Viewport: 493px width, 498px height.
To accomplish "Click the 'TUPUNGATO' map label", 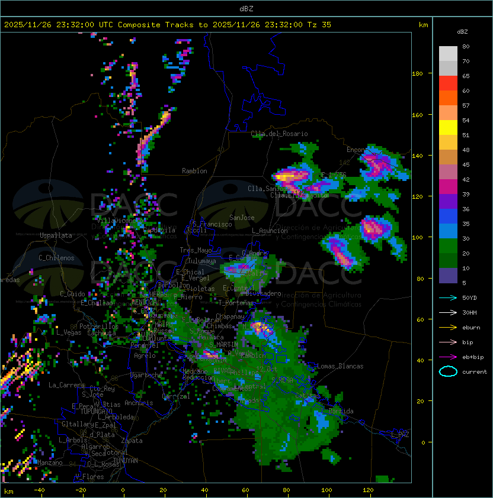I will (96, 412).
